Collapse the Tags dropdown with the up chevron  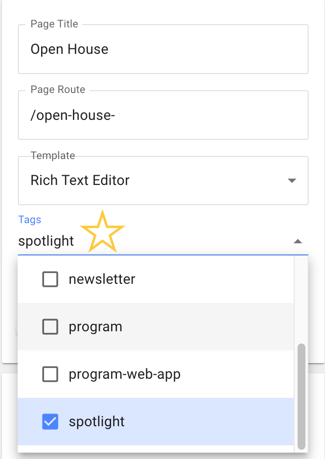[x=298, y=241]
